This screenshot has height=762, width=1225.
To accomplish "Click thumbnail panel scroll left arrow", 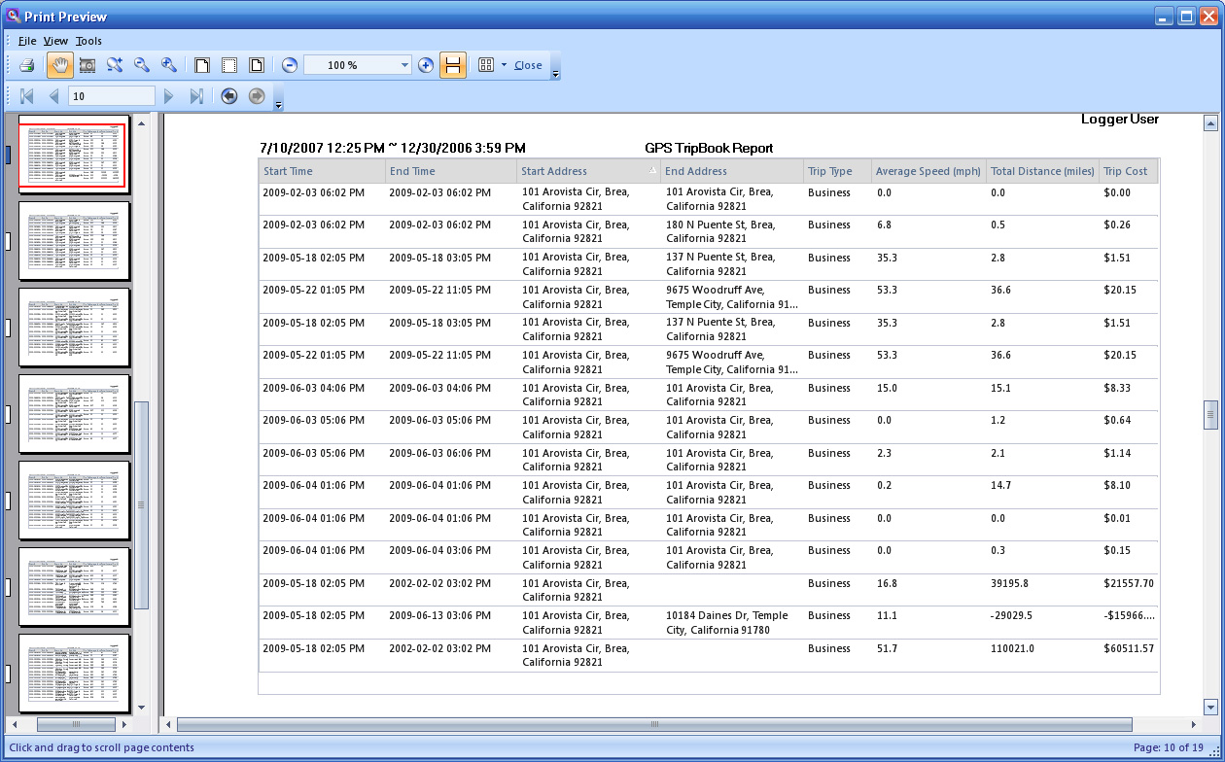I will [14, 724].
